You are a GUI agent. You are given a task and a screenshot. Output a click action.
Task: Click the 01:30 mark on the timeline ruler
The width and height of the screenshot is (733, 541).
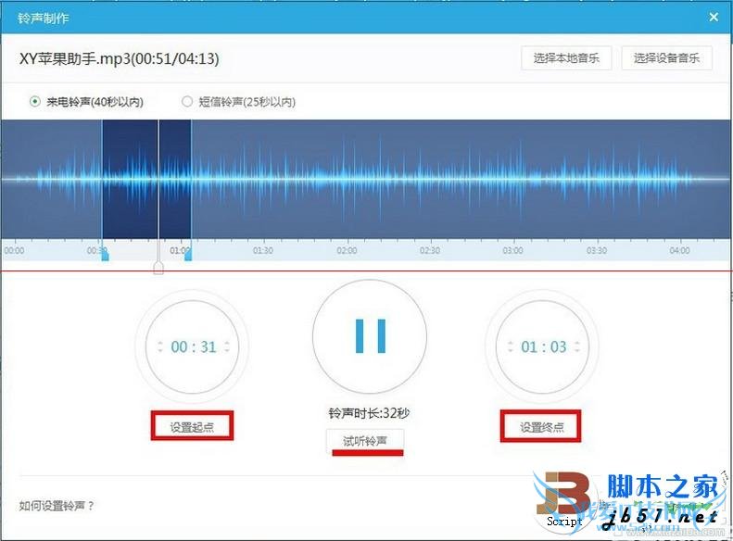263,251
